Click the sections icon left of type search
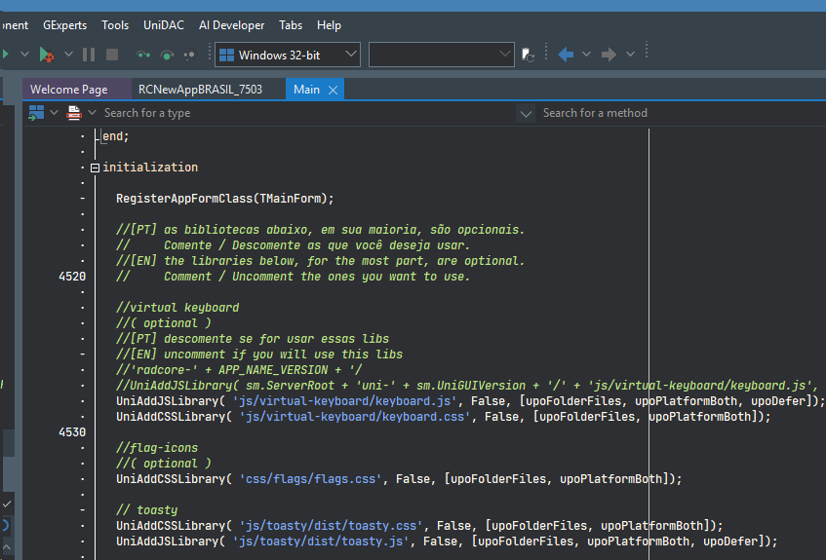The image size is (826, 560). 36,113
